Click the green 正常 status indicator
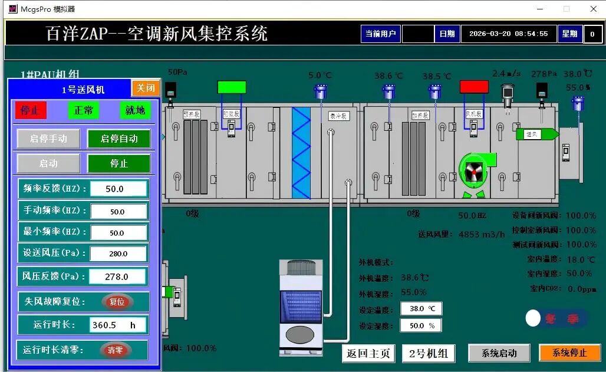This screenshot has width=606, height=372. coord(84,110)
